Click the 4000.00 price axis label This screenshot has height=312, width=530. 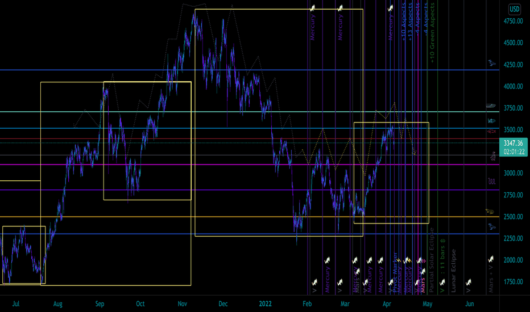click(513, 86)
